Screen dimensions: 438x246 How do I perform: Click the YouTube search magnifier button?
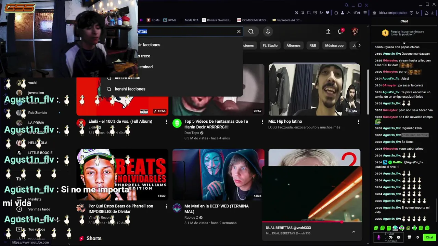click(251, 31)
